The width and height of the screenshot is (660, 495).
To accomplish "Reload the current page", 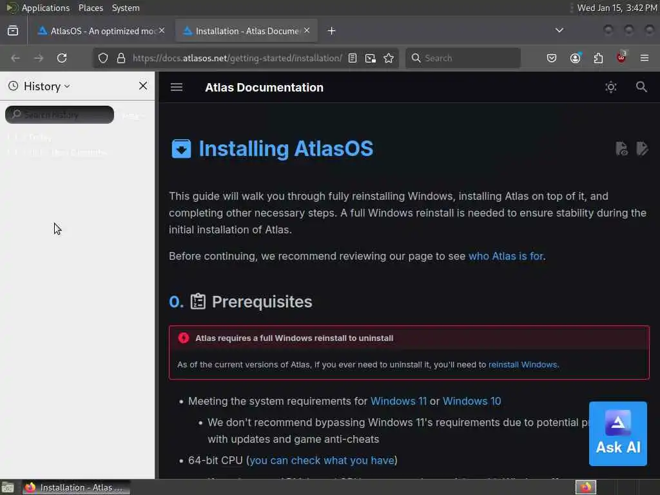I will (62, 58).
